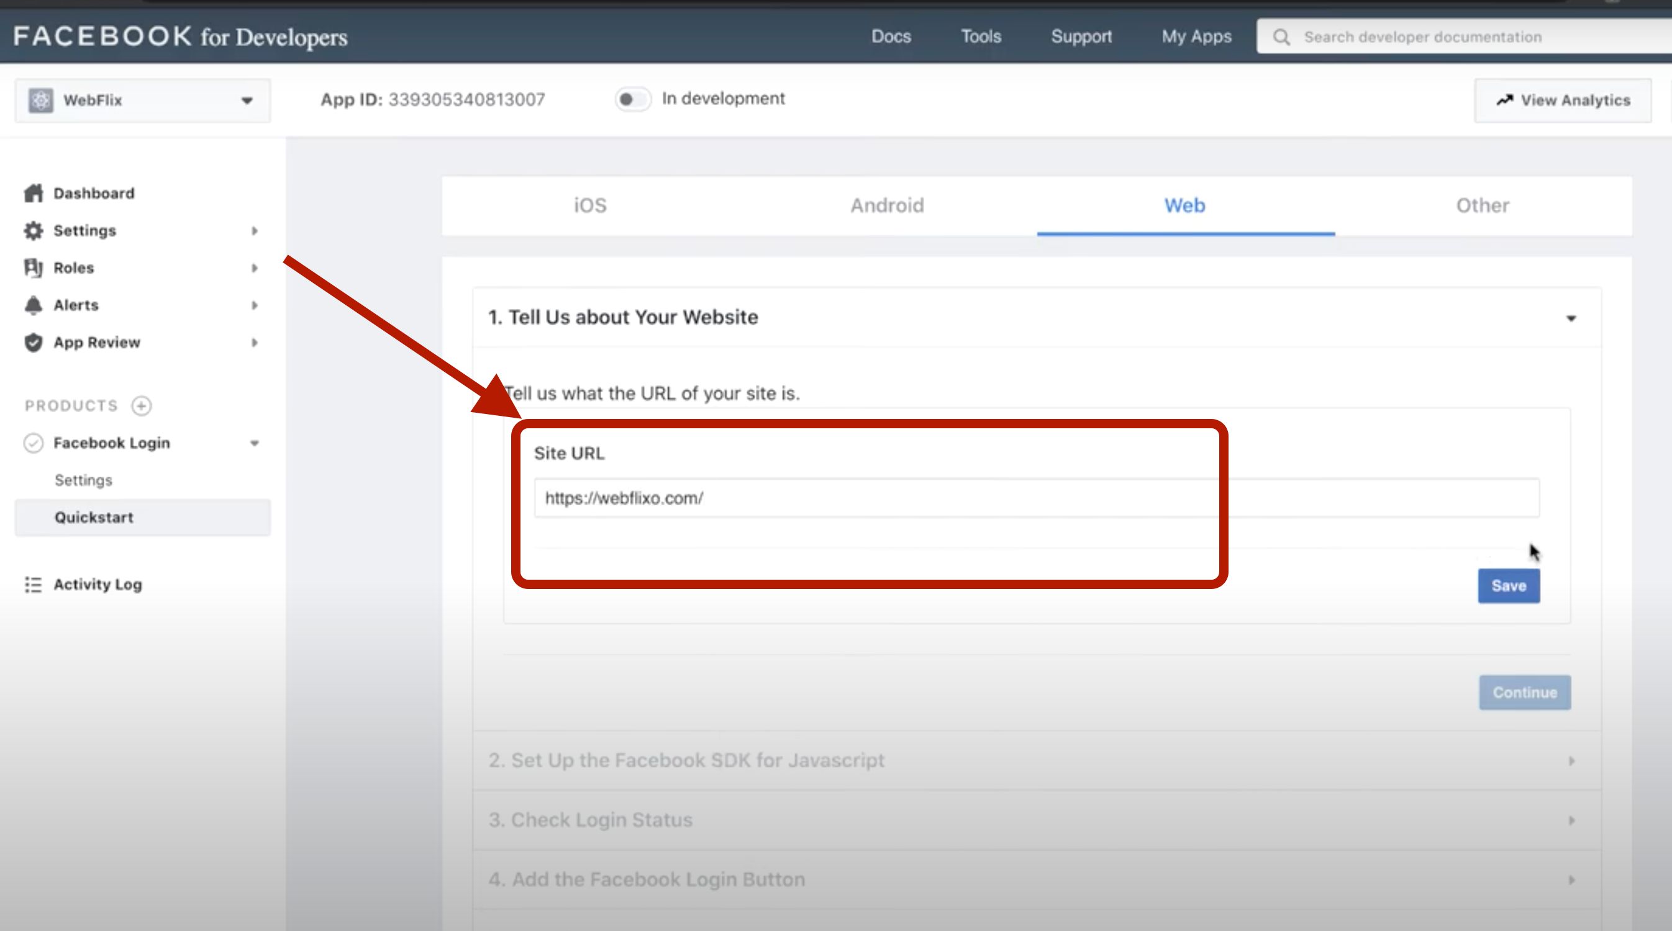Click the Alerts bell icon
Viewport: 1672px width, 931px height.
click(33, 305)
